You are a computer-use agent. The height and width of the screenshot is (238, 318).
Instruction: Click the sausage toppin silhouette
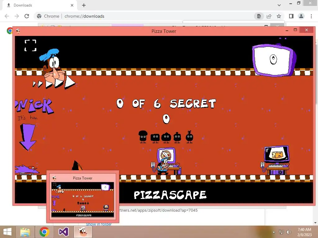[177, 137]
